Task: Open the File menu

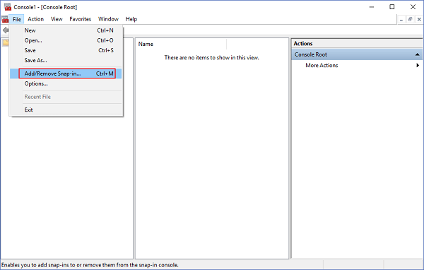Action: 17,19
